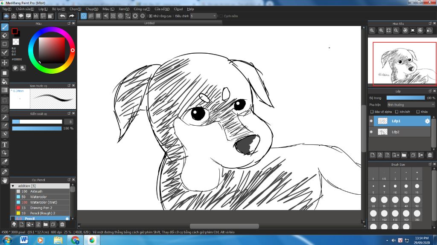437x245 pixels.
Task: Open the Help menu
Action: click(190, 9)
